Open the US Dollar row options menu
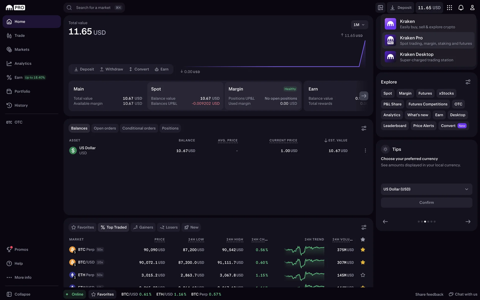Screen dimensions: 480x300 click(x=365, y=150)
